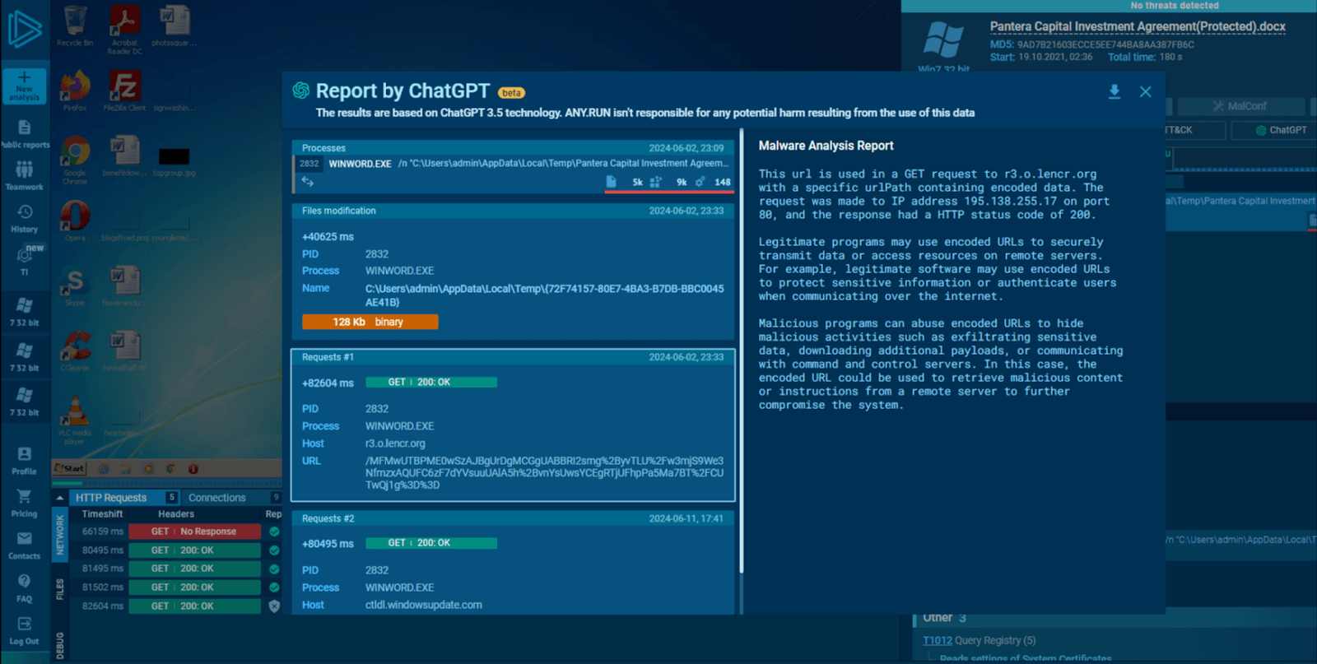This screenshot has width=1317, height=664.
Task: Open the DEBUG vertical tab
Action: (x=59, y=646)
